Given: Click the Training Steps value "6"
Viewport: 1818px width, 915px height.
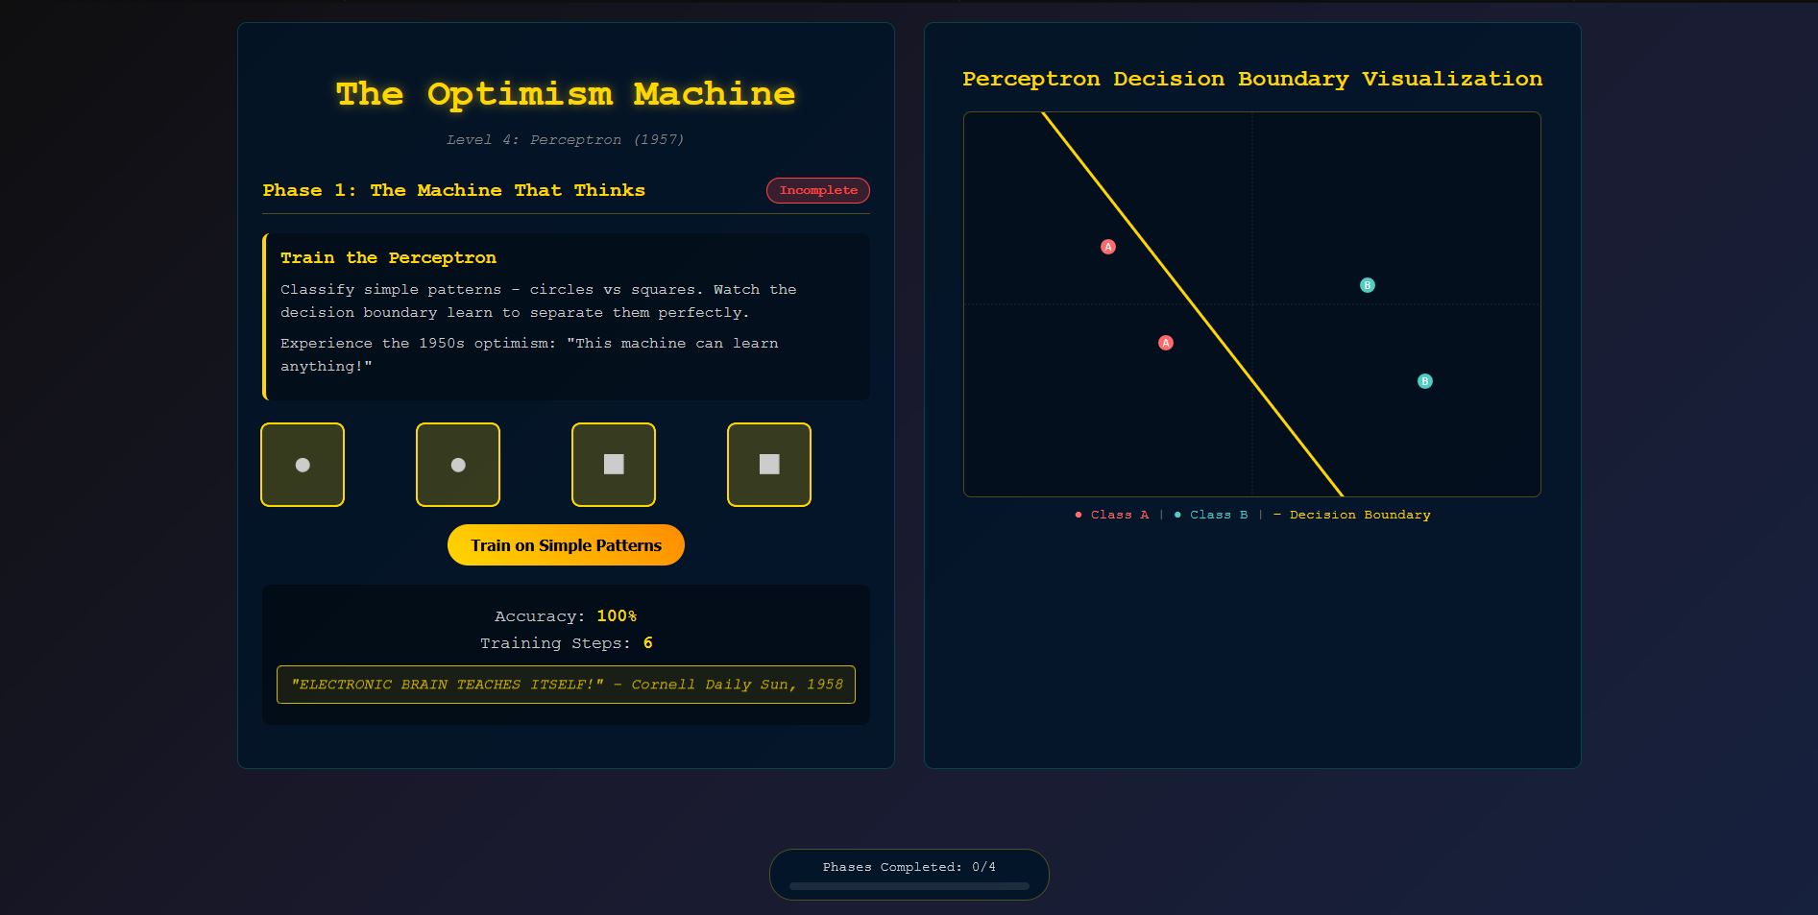Looking at the screenshot, I should 648,643.
